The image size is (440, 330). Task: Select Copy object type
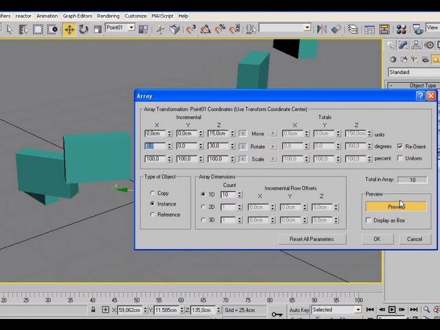click(153, 193)
